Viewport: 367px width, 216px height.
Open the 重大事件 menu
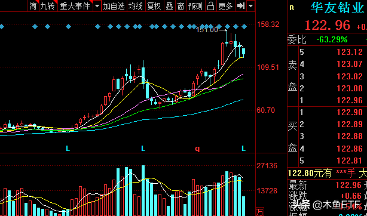coord(75,6)
